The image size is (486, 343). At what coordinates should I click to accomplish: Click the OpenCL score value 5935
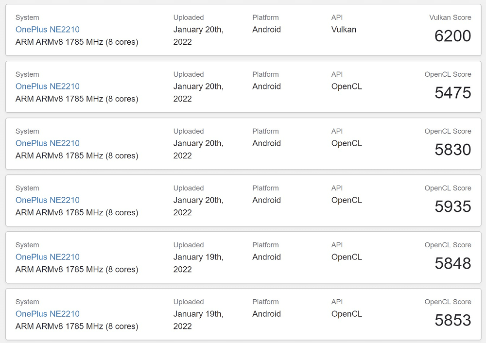click(x=452, y=206)
